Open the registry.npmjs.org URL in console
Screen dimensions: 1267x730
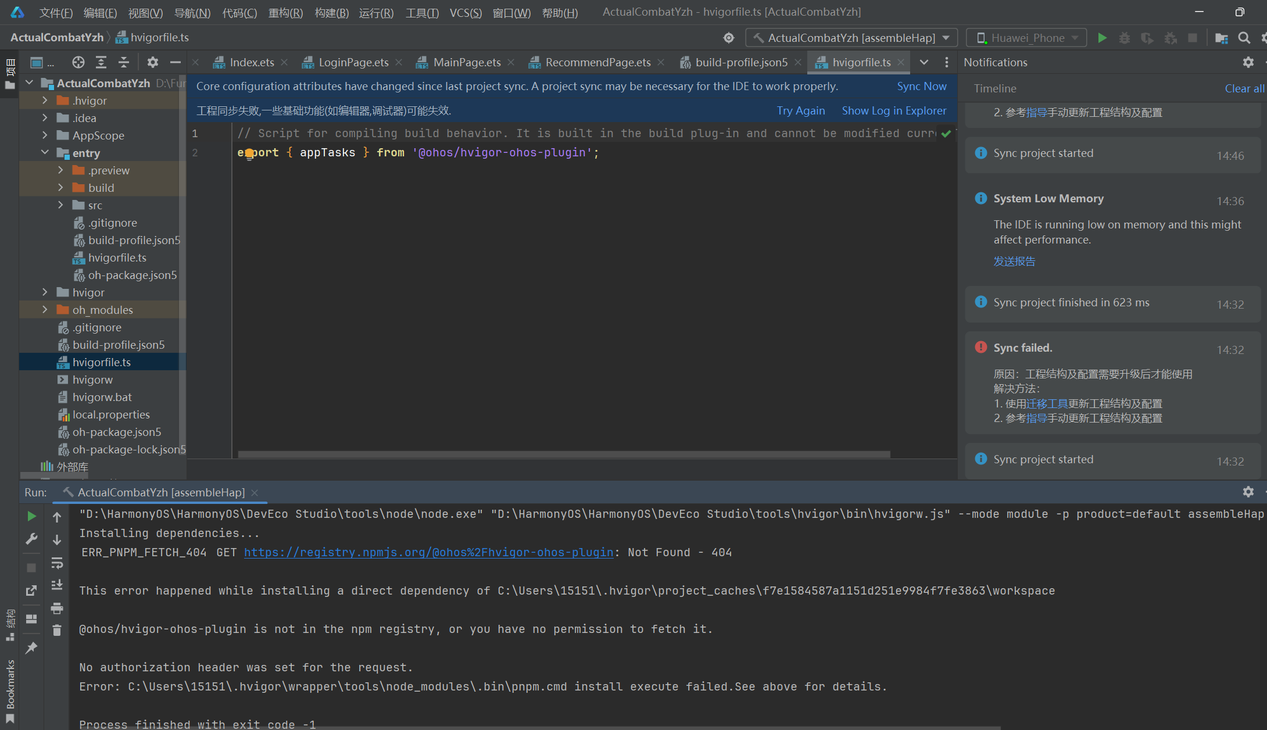click(428, 552)
